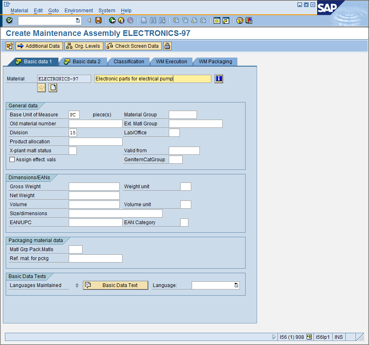Click the Select Views icon left of Additional Data
Screen dimensions: 369x345
10,46
